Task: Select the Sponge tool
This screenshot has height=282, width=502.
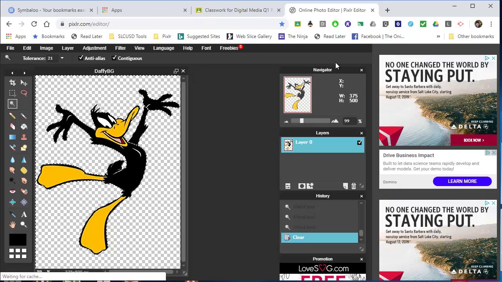Action: [x=24, y=170]
